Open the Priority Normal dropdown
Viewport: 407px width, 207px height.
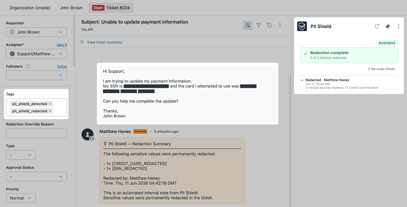[21, 198]
